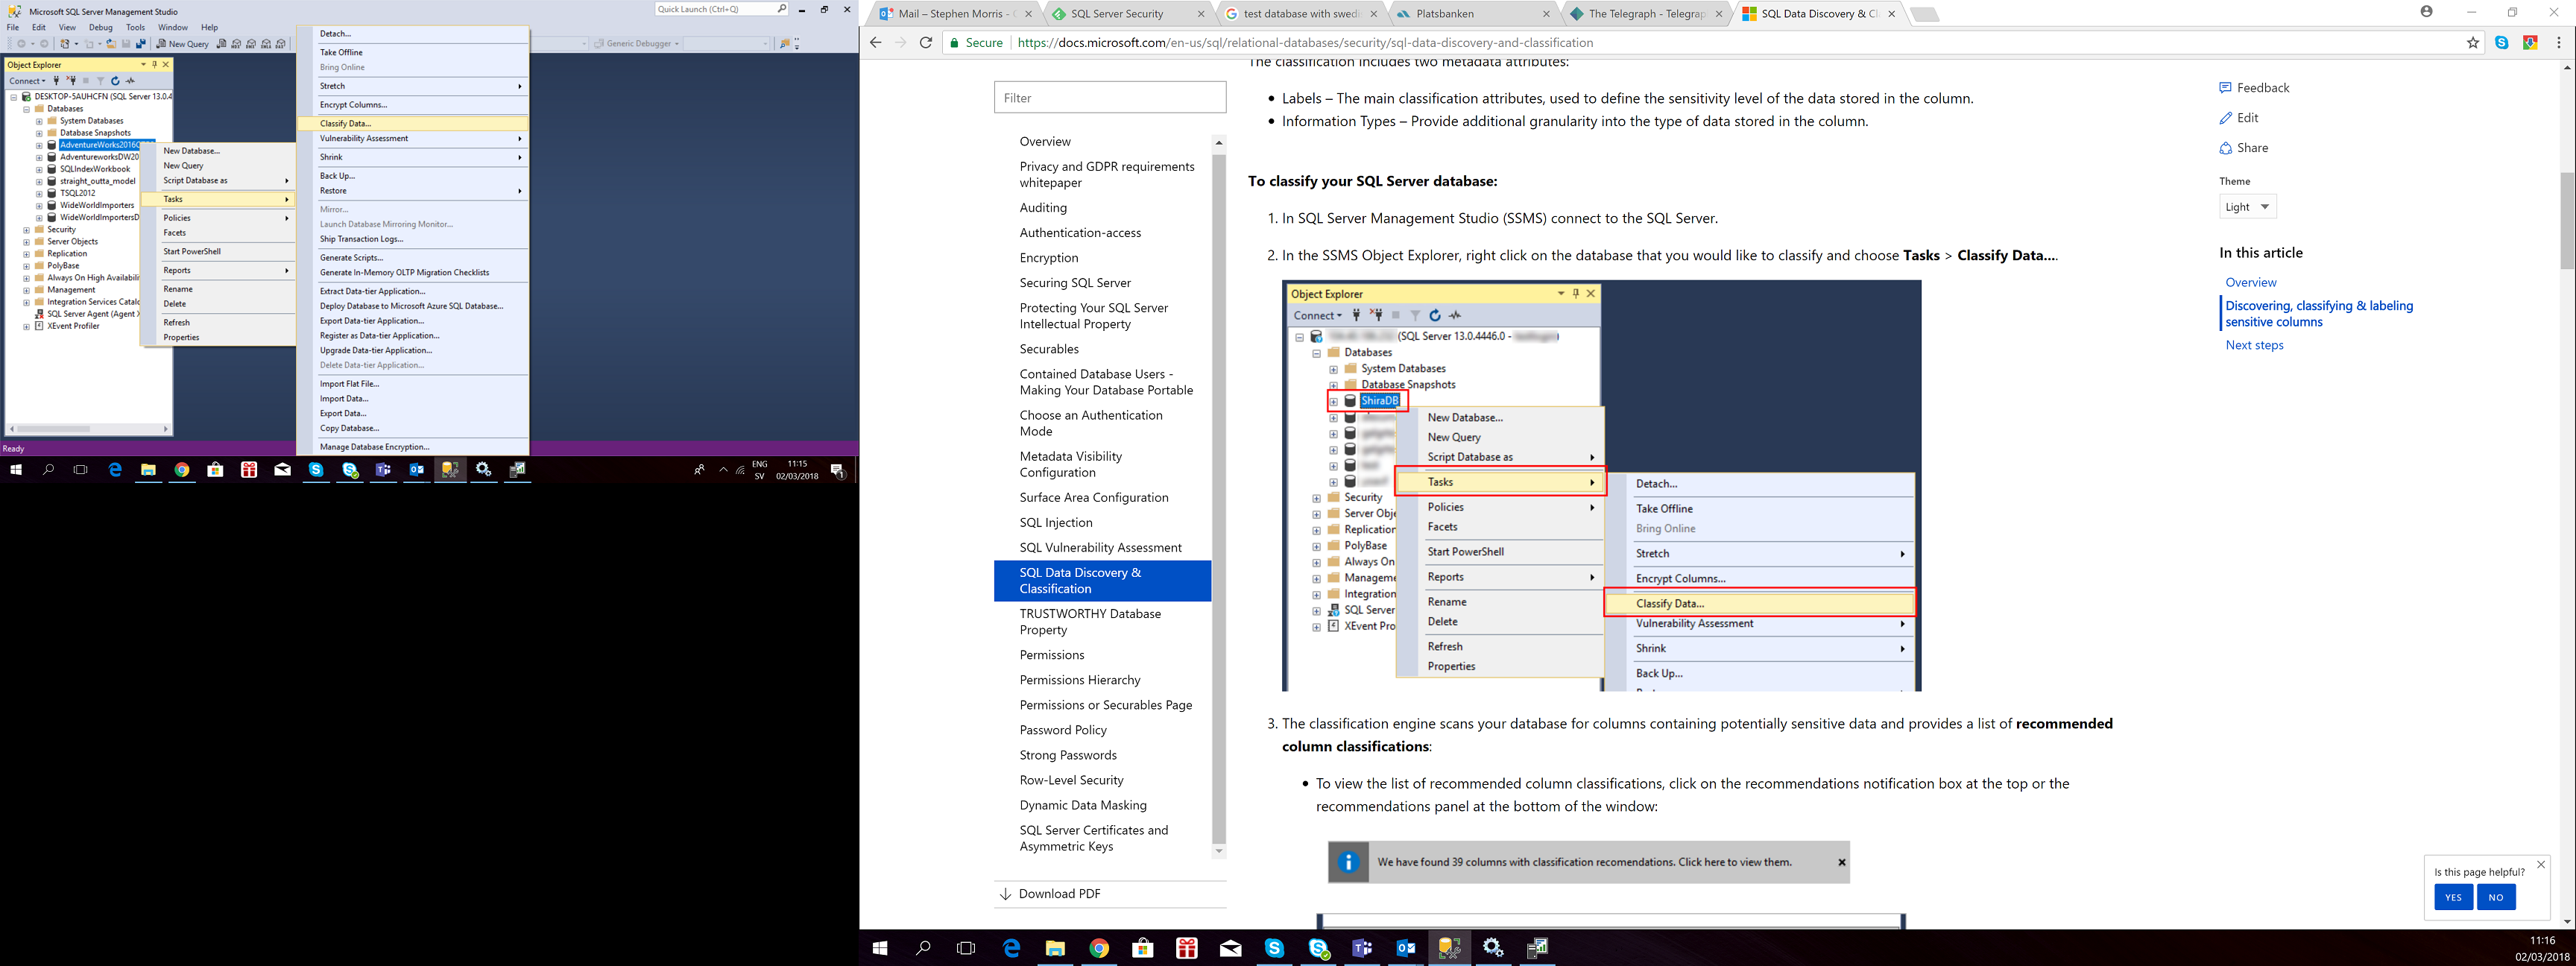Expand the Security folder in SSMS Object Explorer
This screenshot has height=966, width=2576.
click(x=27, y=230)
